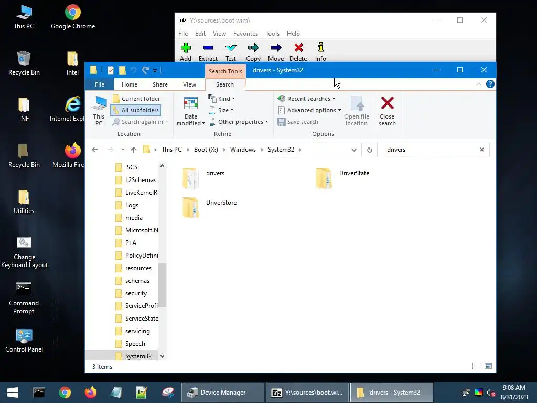Click Properties icon in Quick Access Toolbar
537x403 pixels.
coord(110,70)
